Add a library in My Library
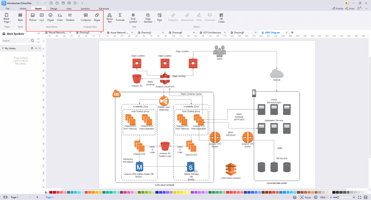 36,48
